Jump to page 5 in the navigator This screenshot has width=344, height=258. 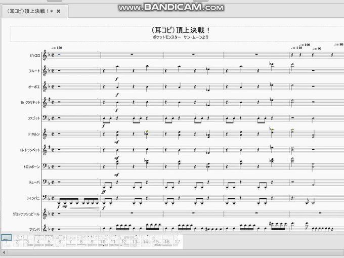click(49, 241)
